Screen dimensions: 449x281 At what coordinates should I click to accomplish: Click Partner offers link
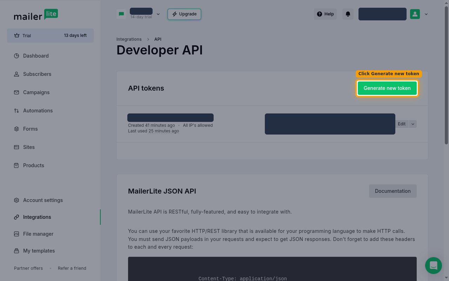pos(28,268)
